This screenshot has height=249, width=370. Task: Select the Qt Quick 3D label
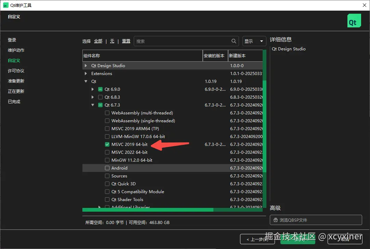click(x=123, y=184)
